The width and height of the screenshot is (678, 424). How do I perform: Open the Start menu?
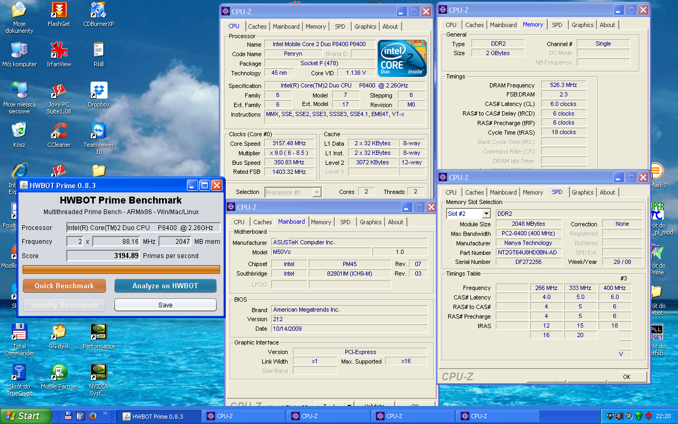coord(26,416)
